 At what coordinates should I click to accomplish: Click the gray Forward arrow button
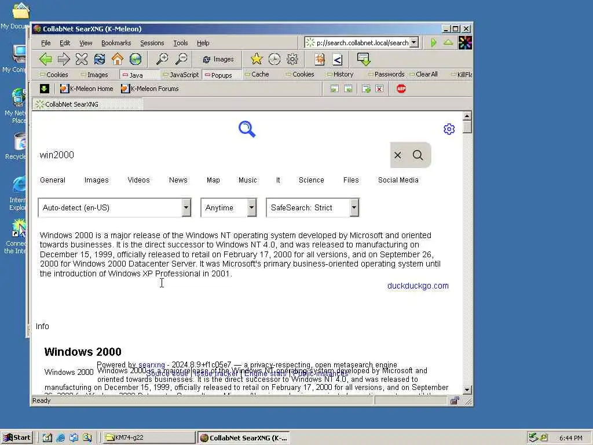coord(64,59)
